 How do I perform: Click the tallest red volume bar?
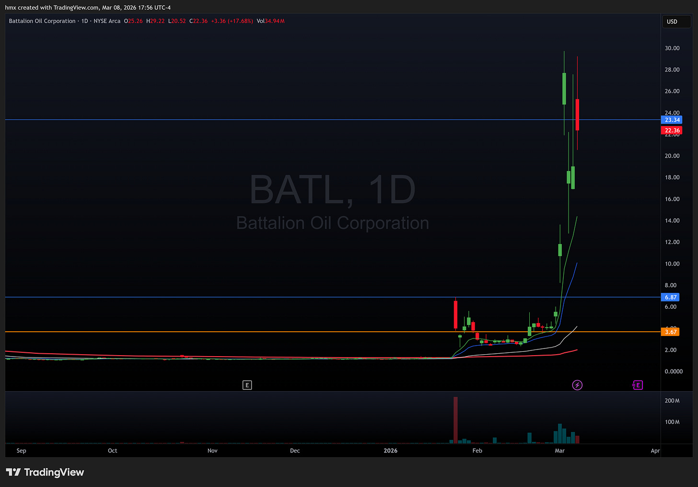(455, 420)
